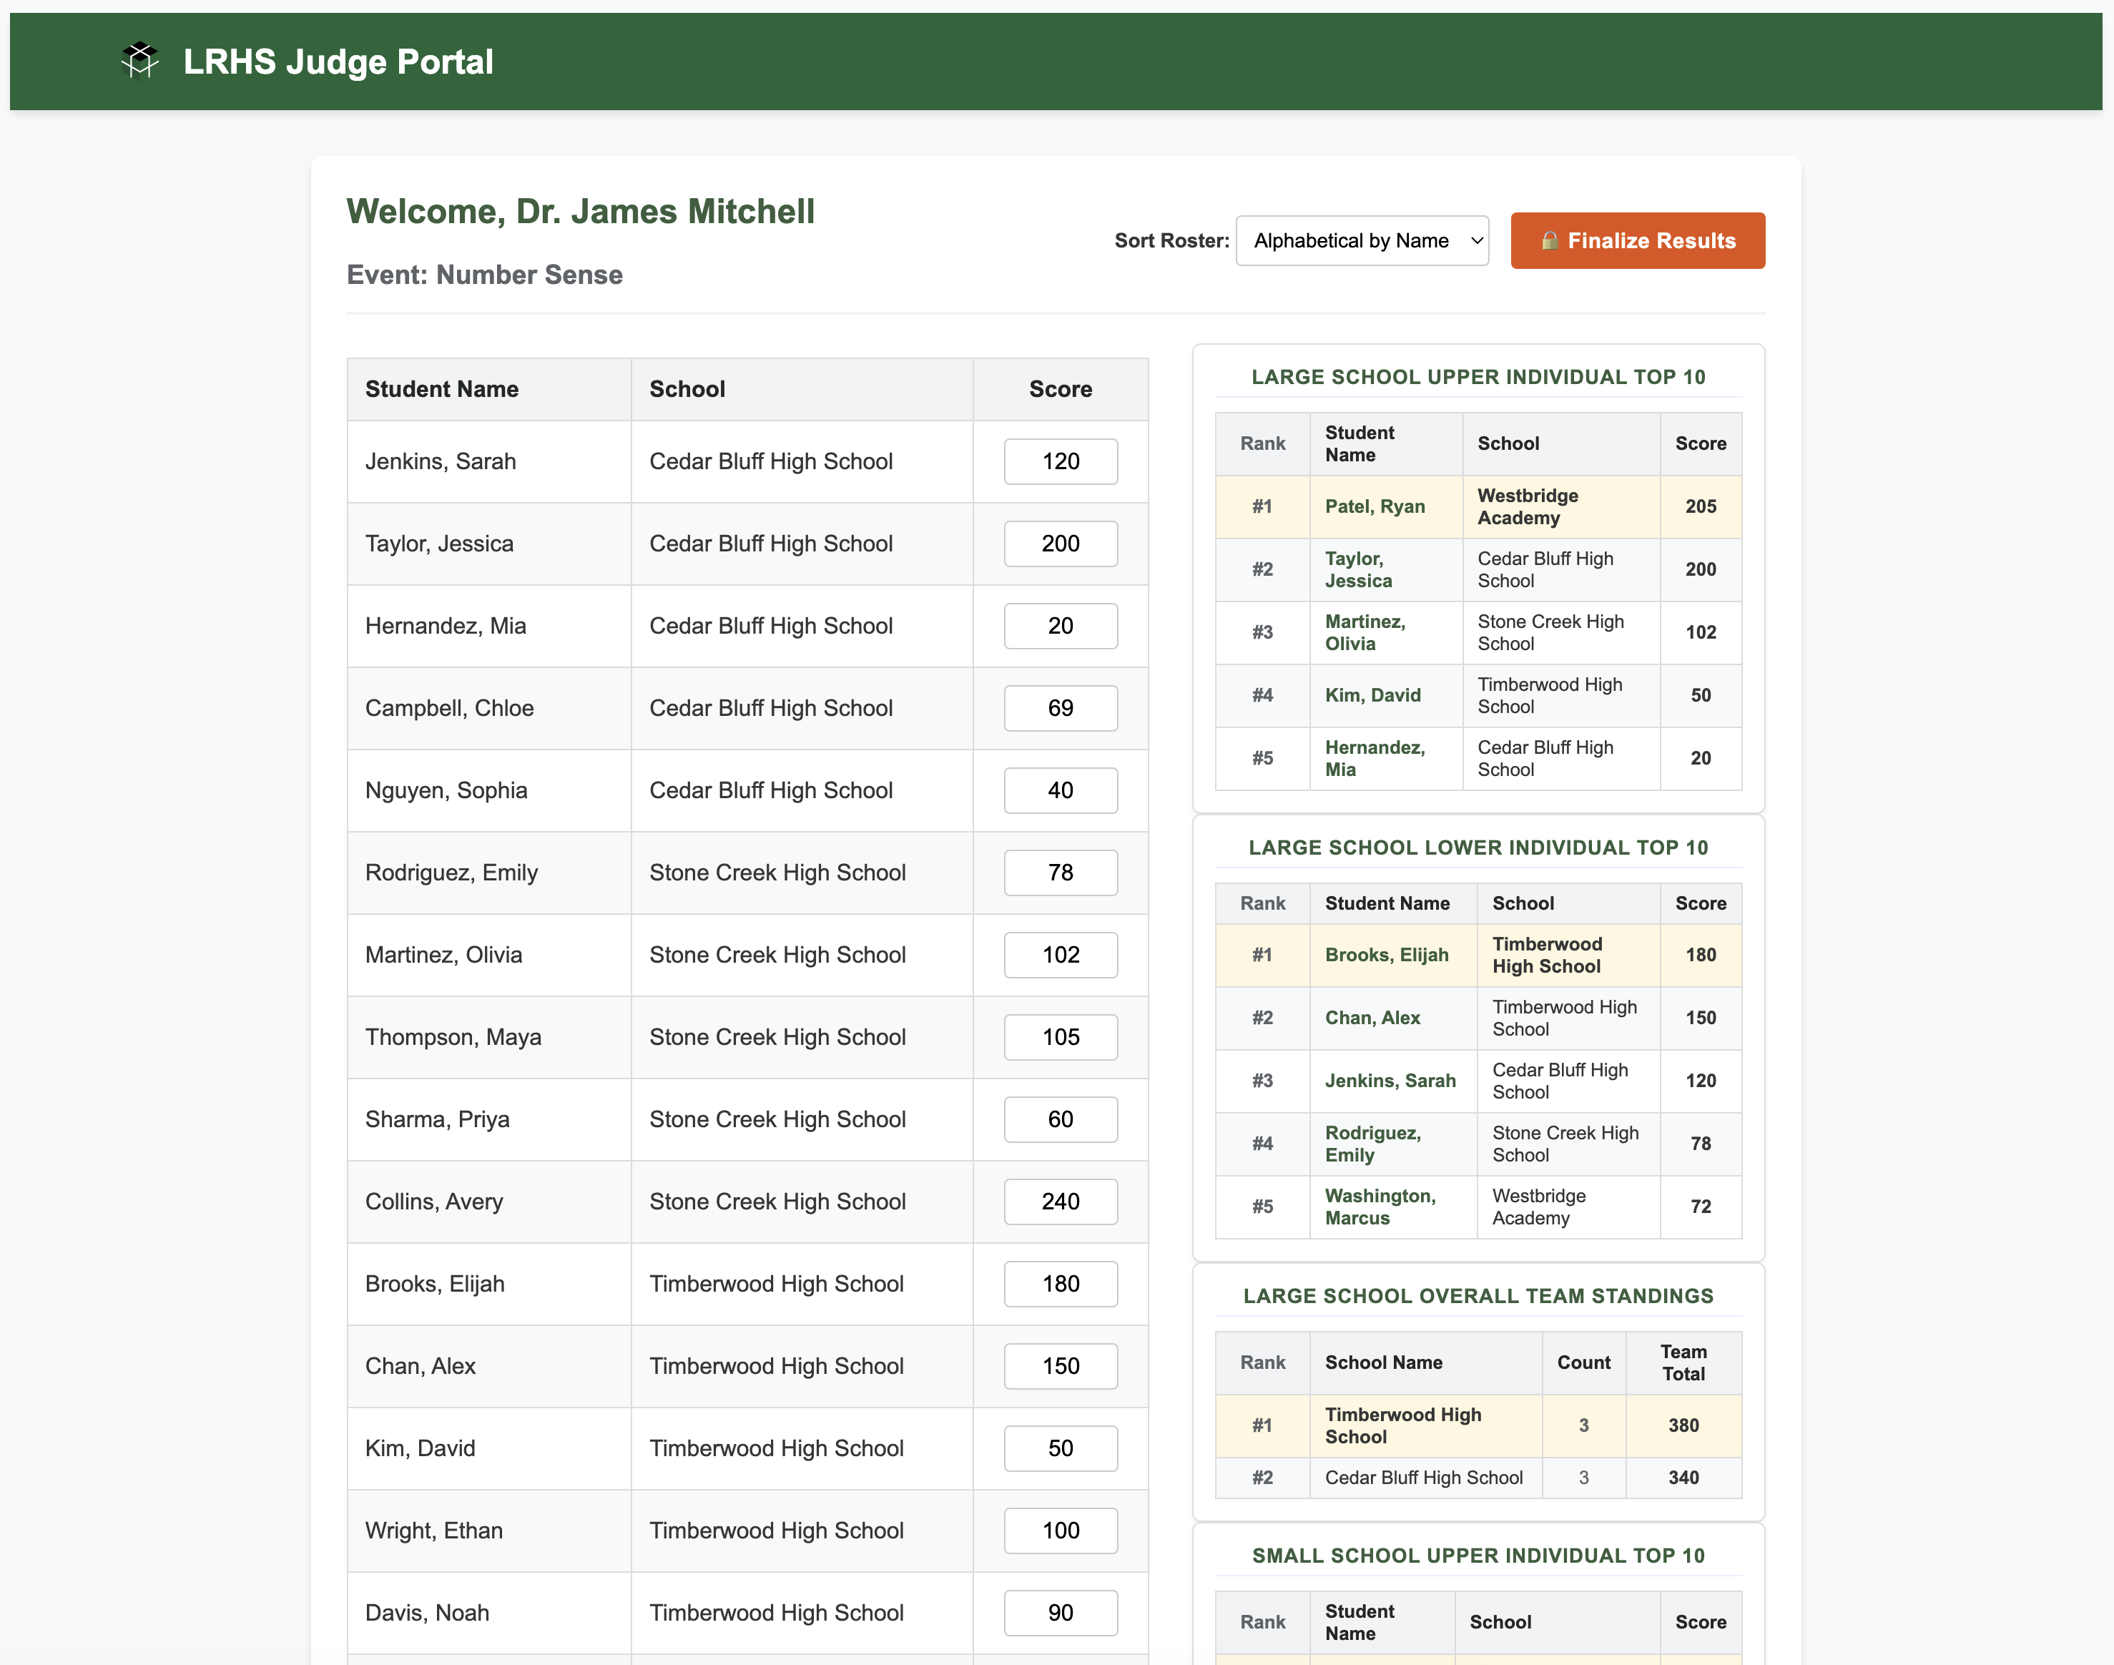Click Westbridge Academy beside Washington, Marcus
The image size is (2114, 1665).
coord(1538,1206)
